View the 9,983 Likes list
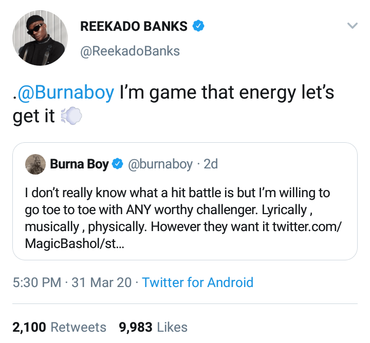370x343 pixels. [x=153, y=327]
